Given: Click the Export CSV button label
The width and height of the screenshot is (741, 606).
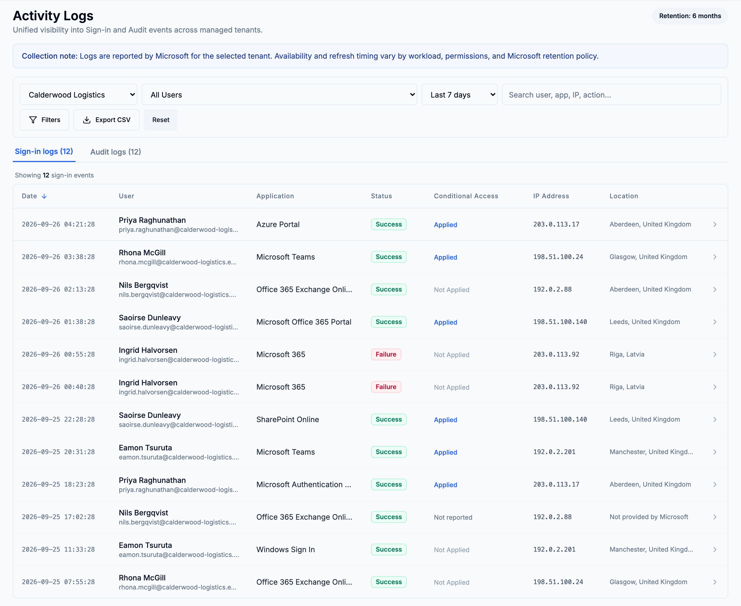Looking at the screenshot, I should tap(113, 120).
